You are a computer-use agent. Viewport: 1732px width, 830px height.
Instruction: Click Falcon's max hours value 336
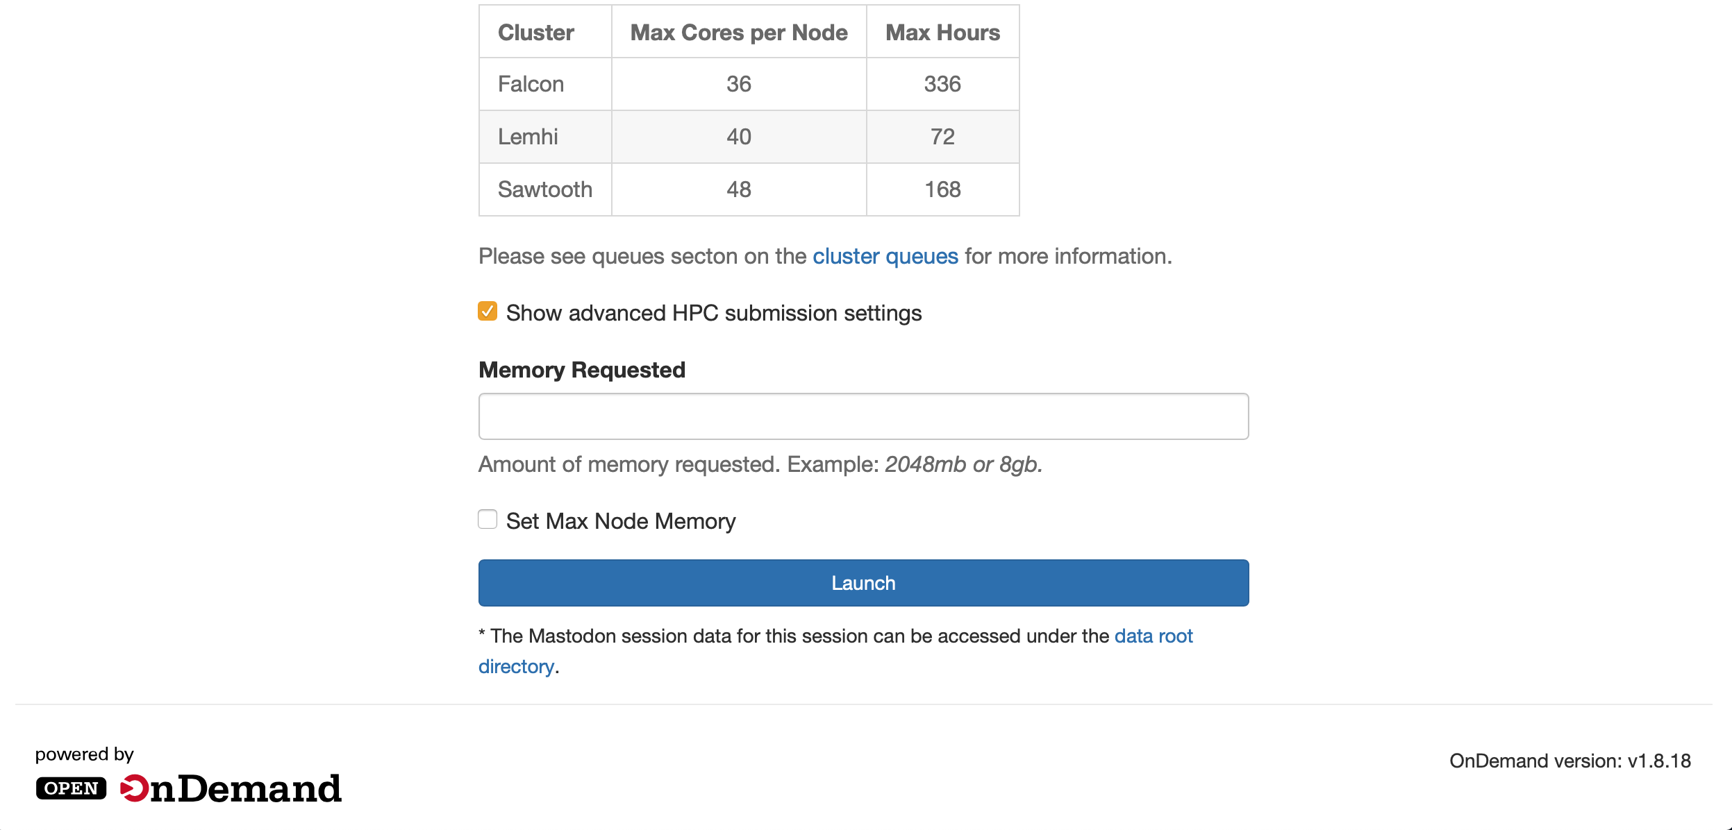(x=942, y=84)
